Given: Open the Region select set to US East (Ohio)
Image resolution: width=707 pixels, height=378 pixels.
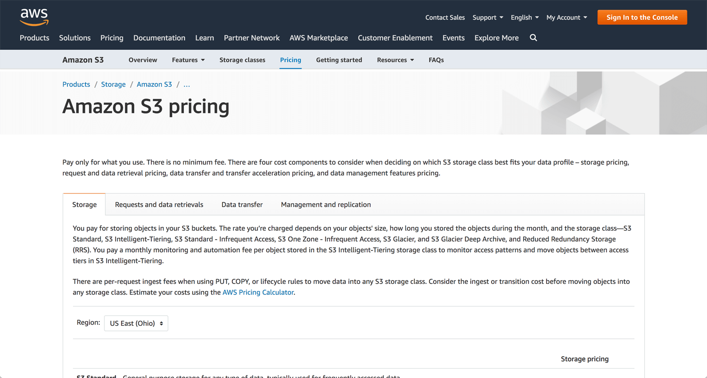Looking at the screenshot, I should (136, 323).
